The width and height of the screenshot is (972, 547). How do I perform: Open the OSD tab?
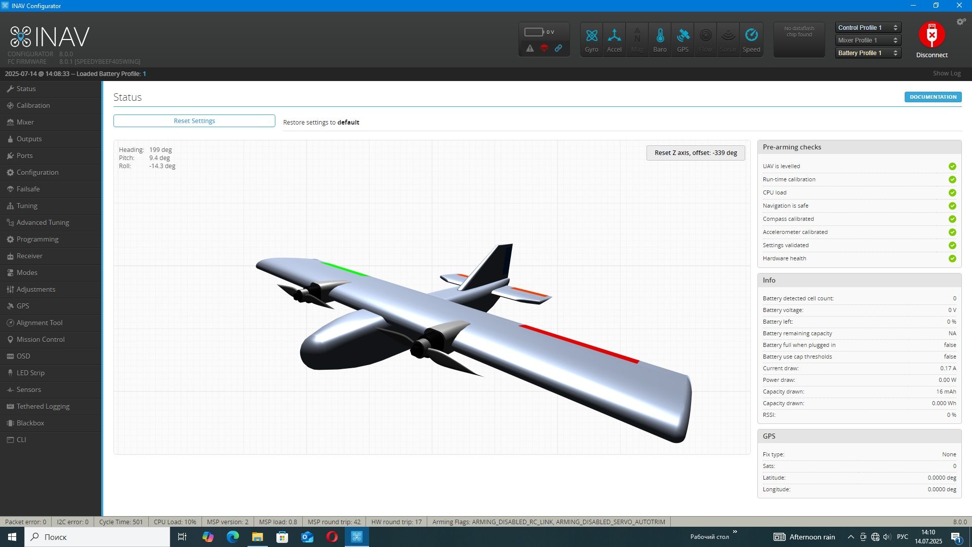(x=51, y=356)
